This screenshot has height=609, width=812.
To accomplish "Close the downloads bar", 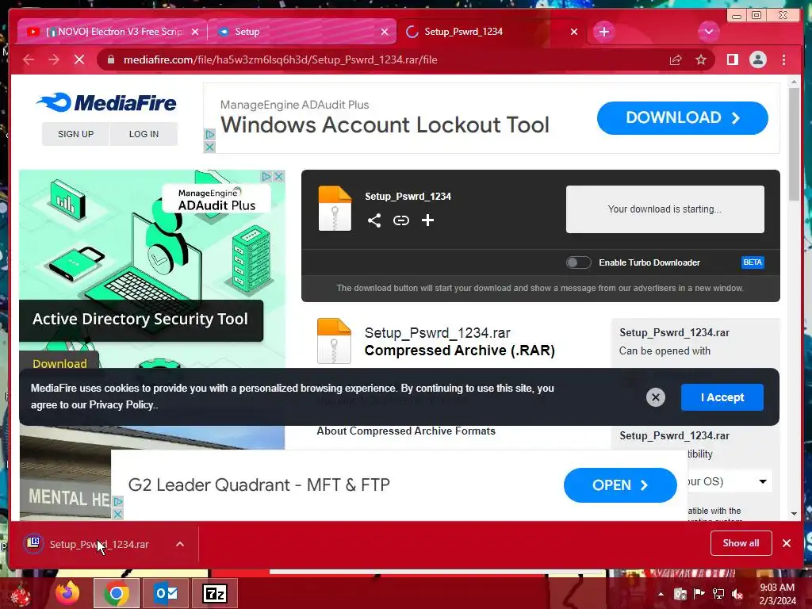I will coord(787,543).
